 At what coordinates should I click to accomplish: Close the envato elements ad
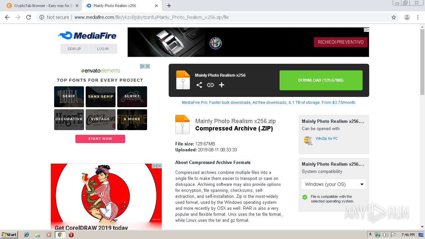coord(147,66)
